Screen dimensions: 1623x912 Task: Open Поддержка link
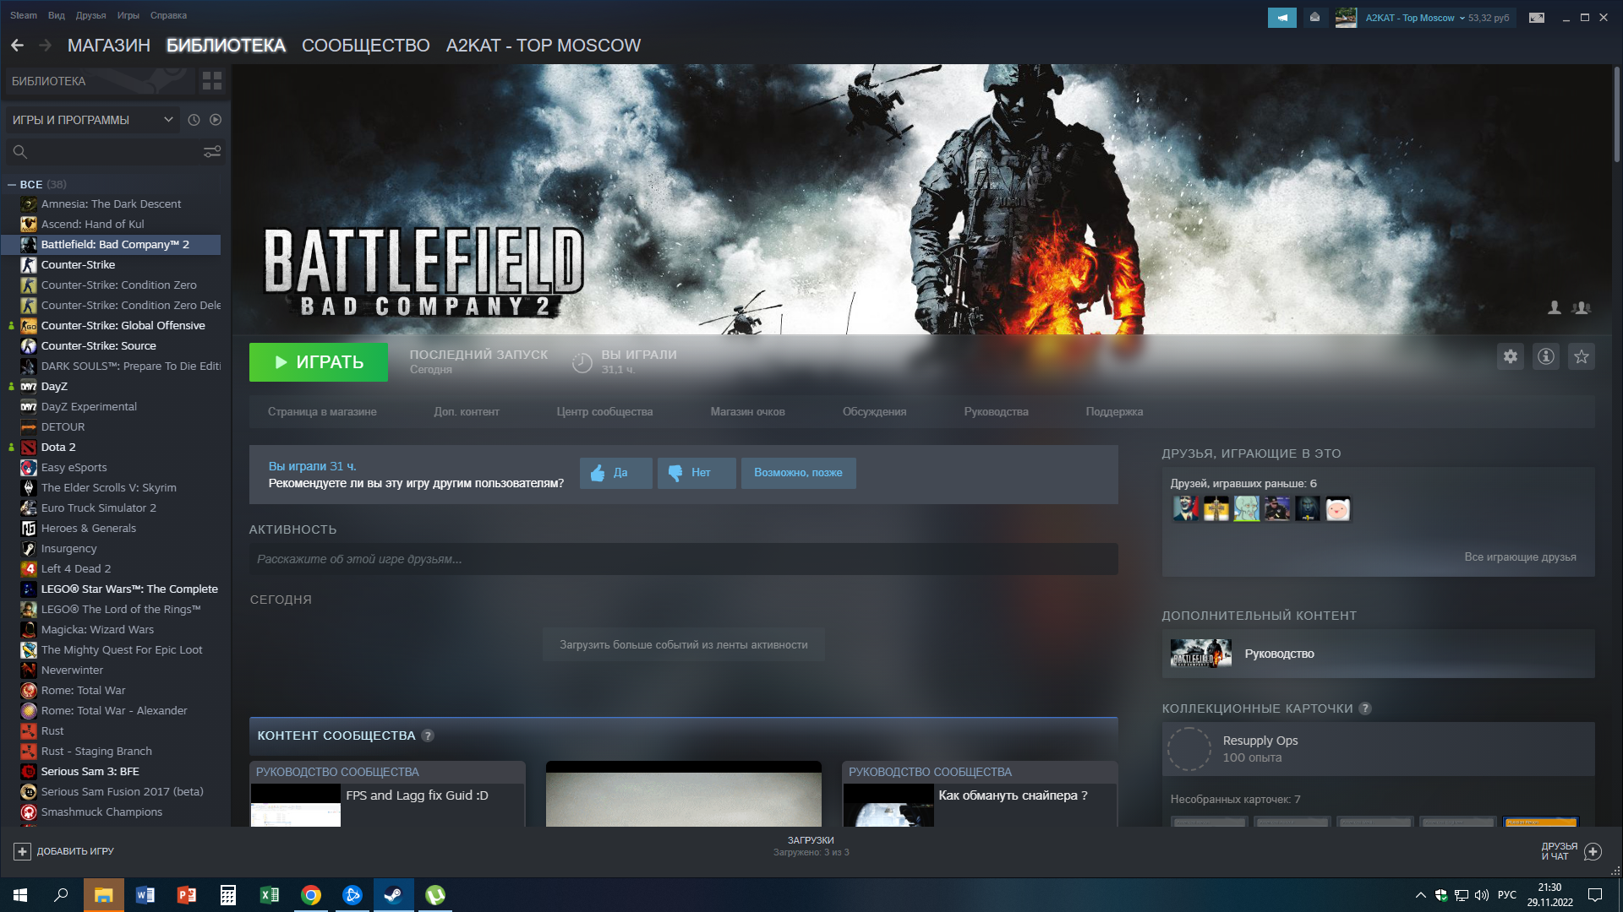(1114, 412)
